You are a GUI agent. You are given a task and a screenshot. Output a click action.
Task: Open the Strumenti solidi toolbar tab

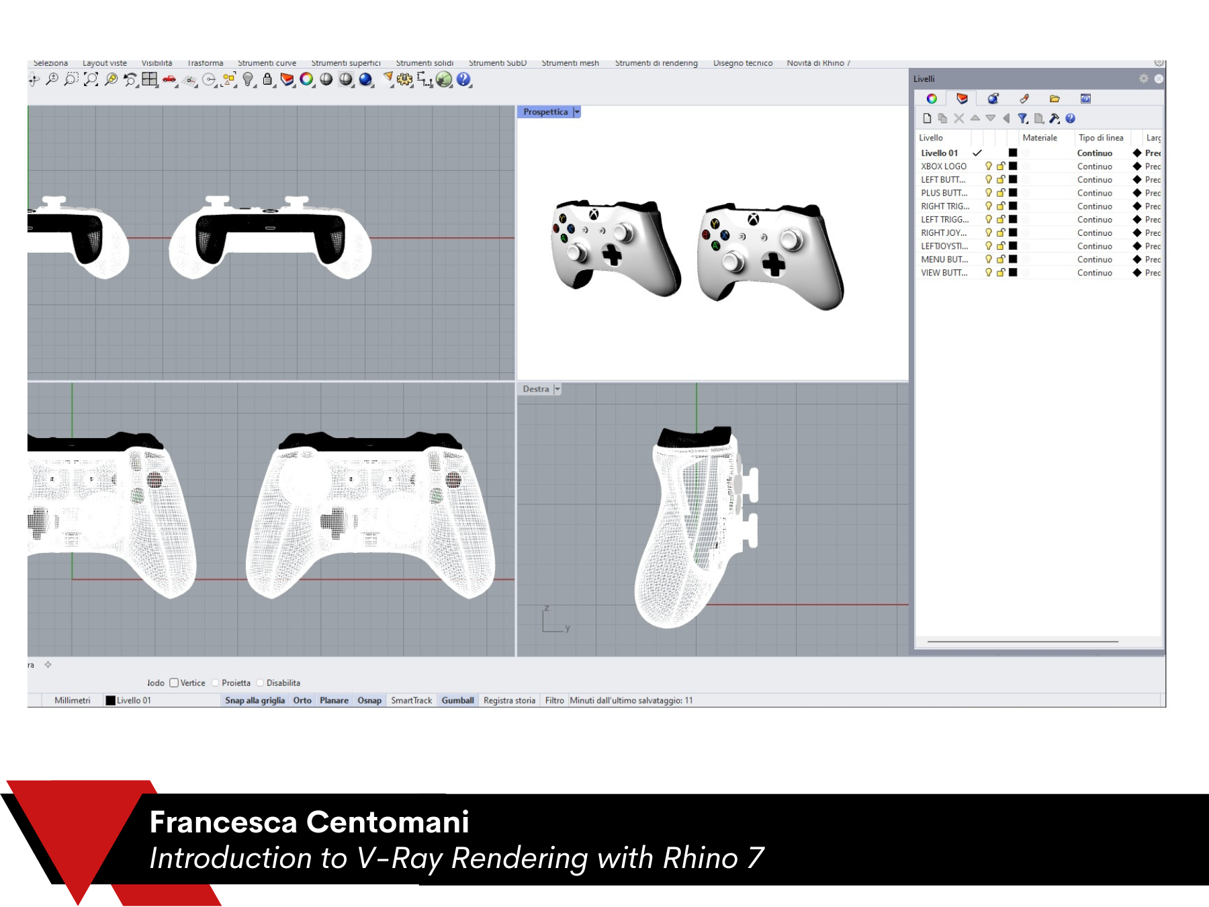(424, 63)
